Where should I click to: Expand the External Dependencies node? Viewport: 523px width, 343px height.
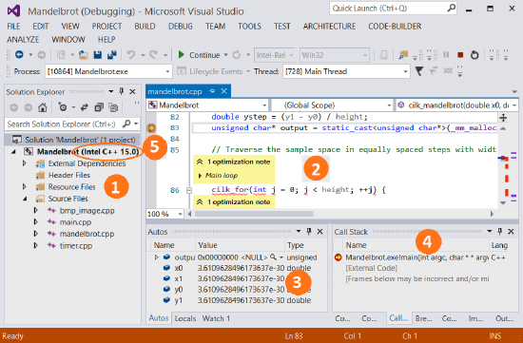click(x=25, y=163)
